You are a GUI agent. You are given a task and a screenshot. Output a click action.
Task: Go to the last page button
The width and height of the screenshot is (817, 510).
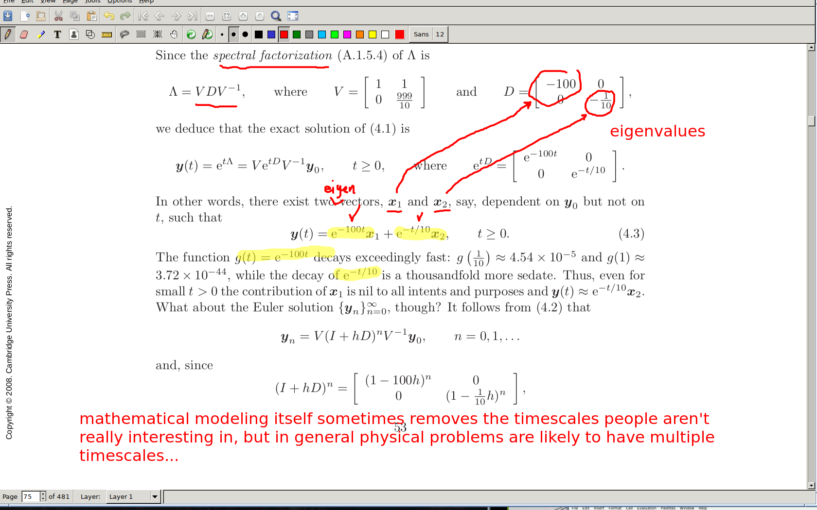(x=193, y=16)
